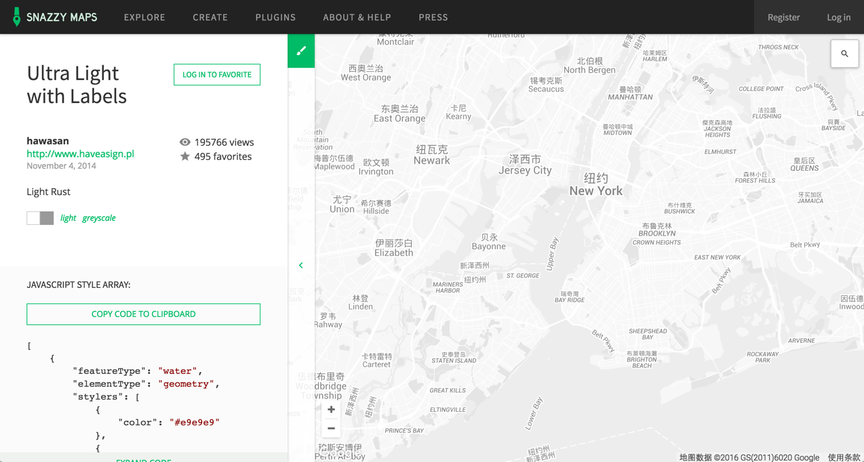The image size is (864, 462).
Task: Click the 495 favorites count
Action: point(222,156)
